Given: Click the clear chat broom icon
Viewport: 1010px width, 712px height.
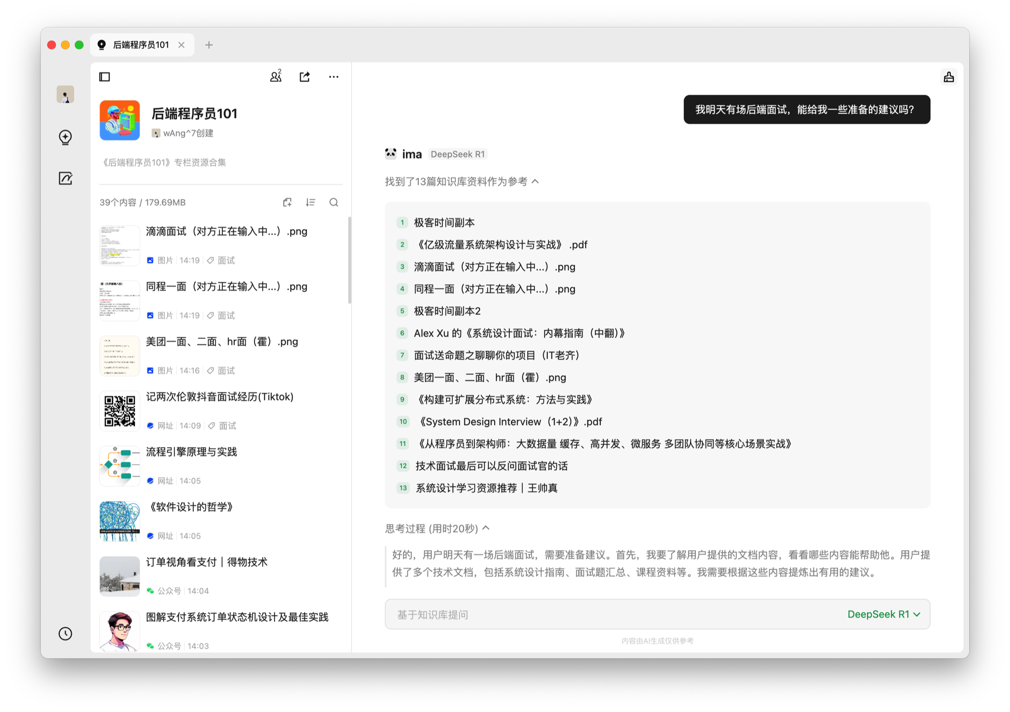Looking at the screenshot, I should tap(949, 77).
